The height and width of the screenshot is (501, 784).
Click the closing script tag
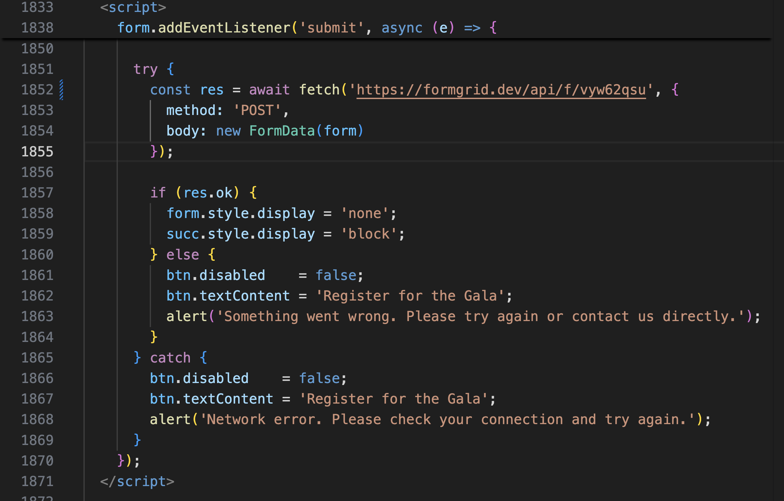137,481
